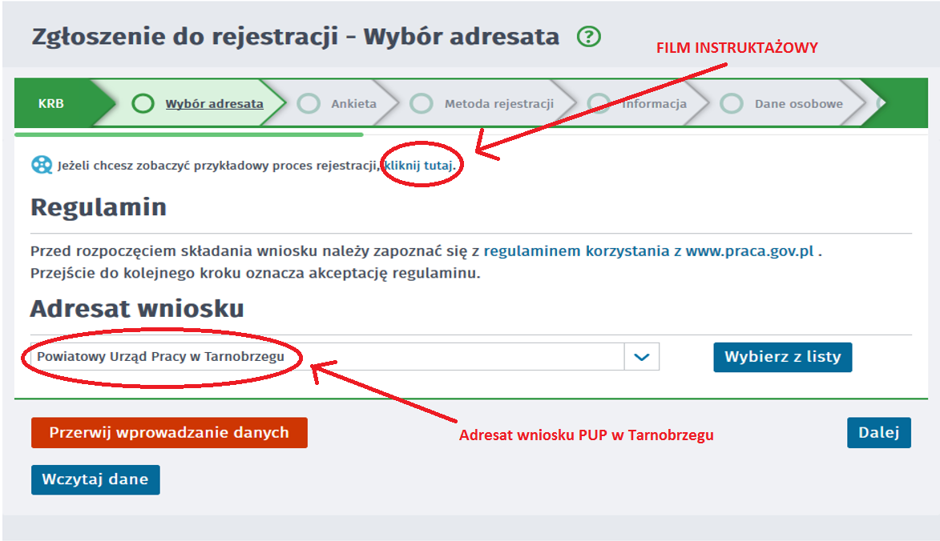Open the Metoda rejestracji step
This screenshot has height=541, width=940.
498,103
